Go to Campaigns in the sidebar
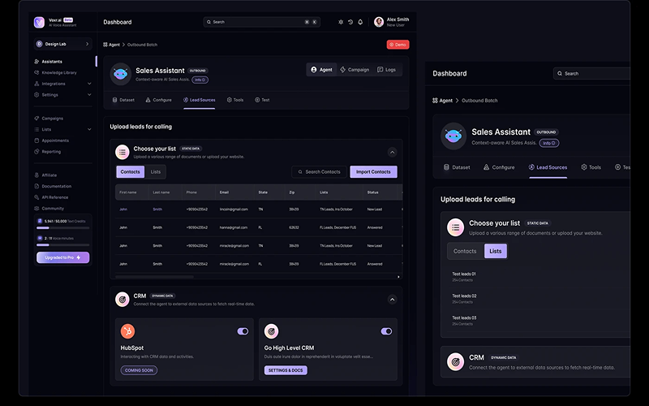Viewport: 649px width, 406px height. point(52,118)
